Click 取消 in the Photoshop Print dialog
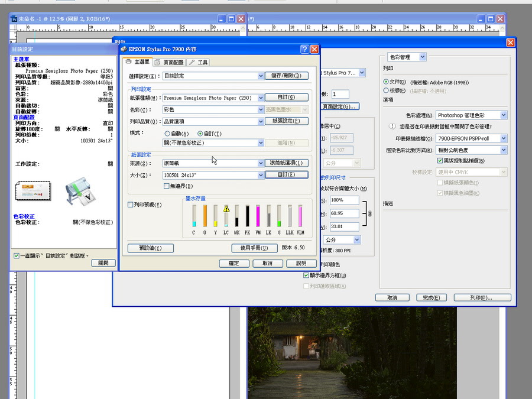The image size is (532, 399). pos(392,297)
